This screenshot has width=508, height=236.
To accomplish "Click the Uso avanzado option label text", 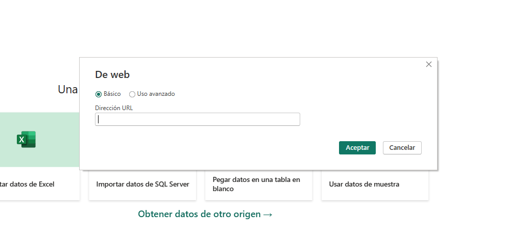I will click(x=156, y=94).
